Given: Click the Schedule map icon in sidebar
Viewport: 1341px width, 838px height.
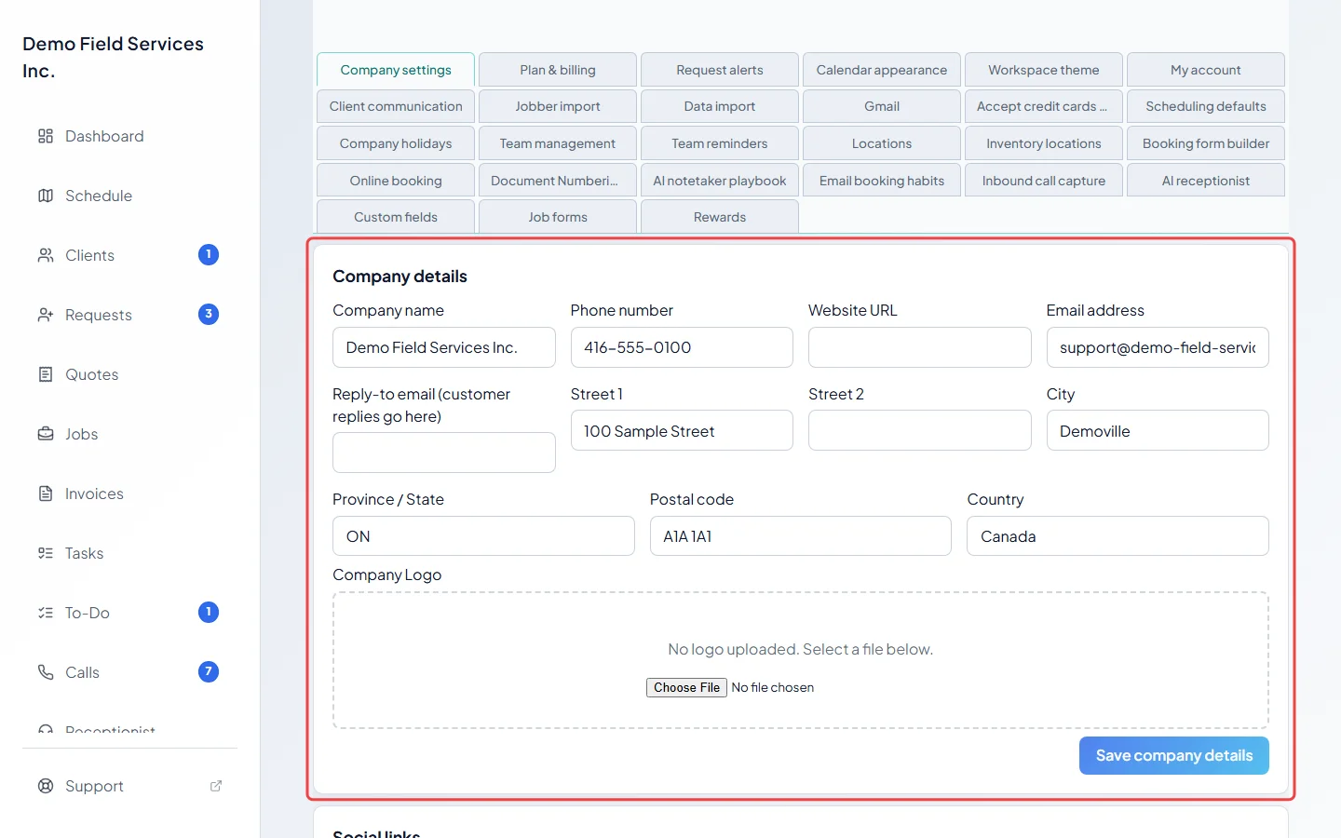Looking at the screenshot, I should 46,196.
